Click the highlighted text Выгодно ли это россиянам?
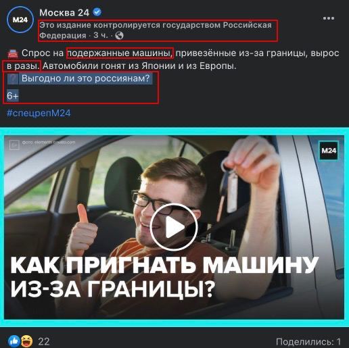This screenshot has height=348, width=349. pos(86,78)
